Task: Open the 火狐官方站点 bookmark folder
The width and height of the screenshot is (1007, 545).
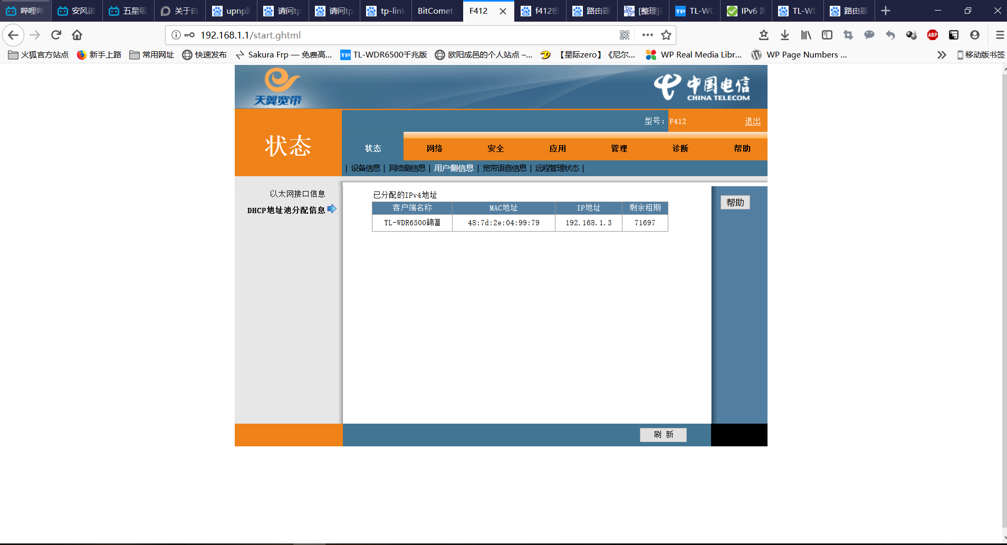Action: click(39, 55)
